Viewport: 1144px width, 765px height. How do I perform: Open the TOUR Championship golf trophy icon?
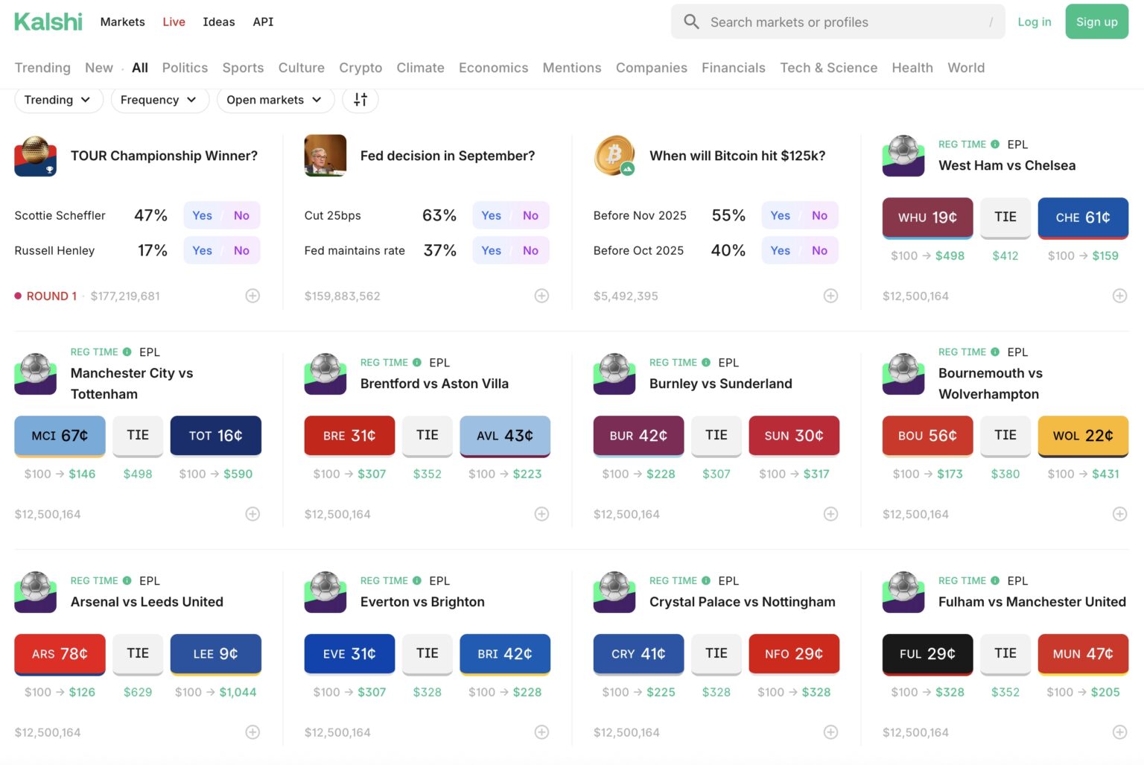[x=34, y=156]
